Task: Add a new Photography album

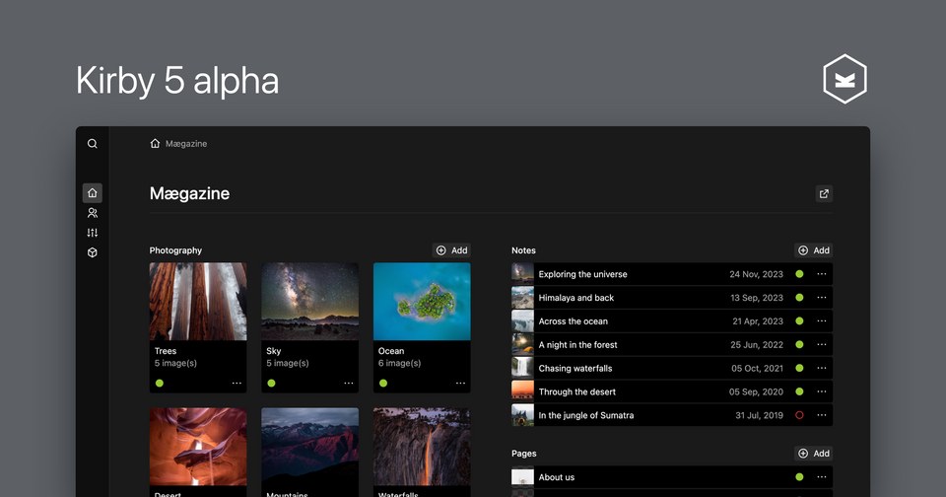Action: point(451,250)
